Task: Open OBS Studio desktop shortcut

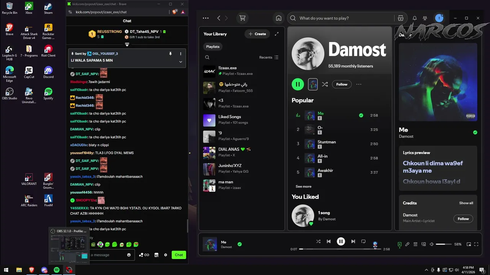Action: 10,94
